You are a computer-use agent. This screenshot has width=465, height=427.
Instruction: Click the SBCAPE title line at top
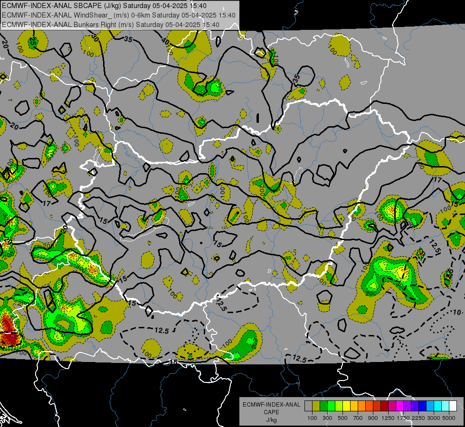click(104, 6)
